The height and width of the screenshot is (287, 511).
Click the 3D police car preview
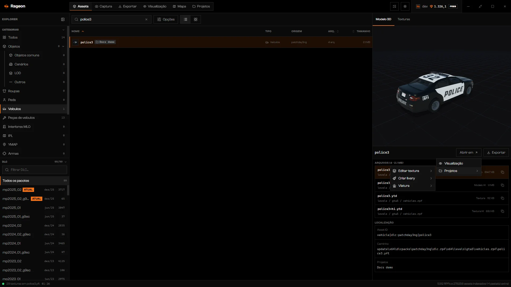tap(435, 92)
